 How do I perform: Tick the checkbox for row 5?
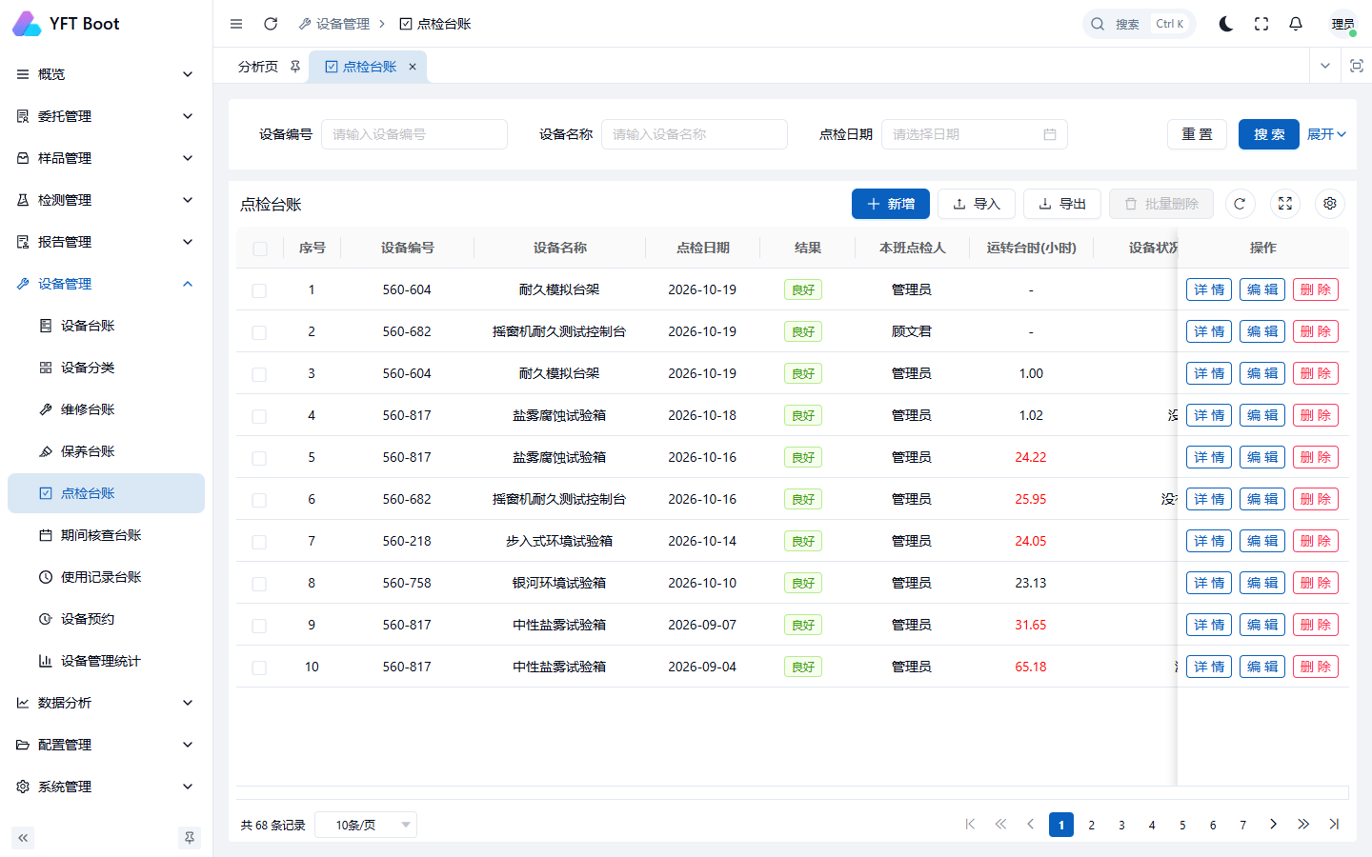(x=259, y=458)
